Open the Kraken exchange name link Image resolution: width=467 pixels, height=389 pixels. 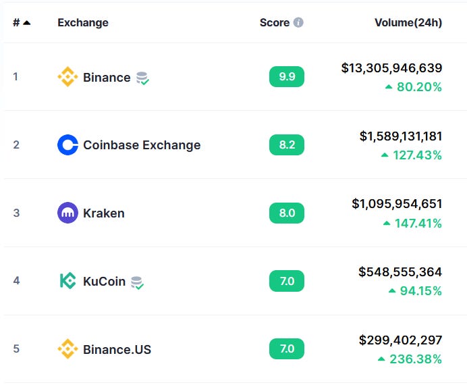click(x=103, y=213)
